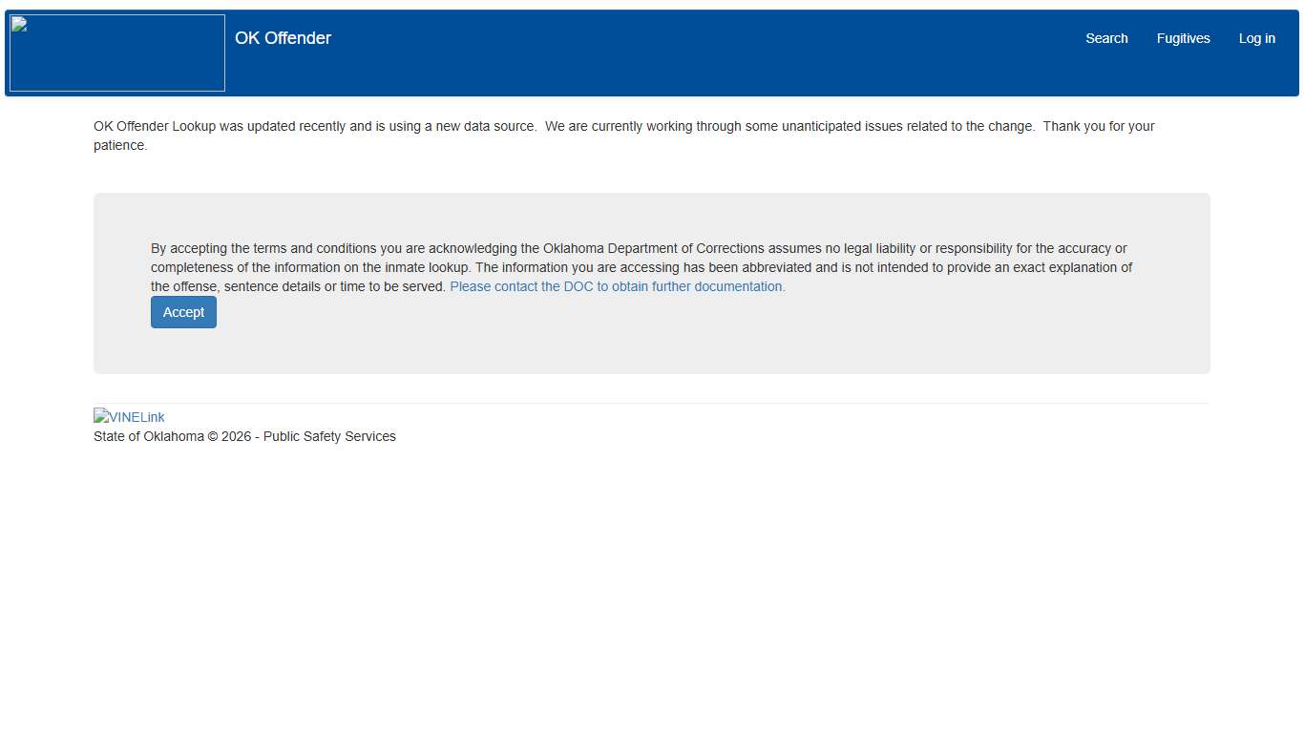Click the 'information you are accessing' sentence

point(668,267)
